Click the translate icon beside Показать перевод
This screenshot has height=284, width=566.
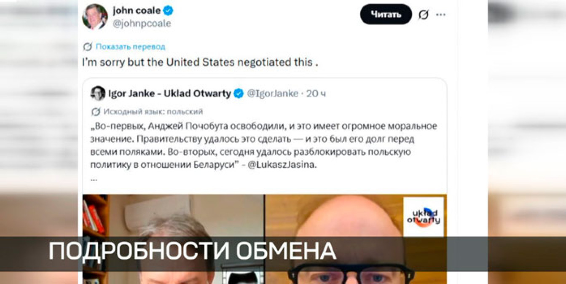88,47
